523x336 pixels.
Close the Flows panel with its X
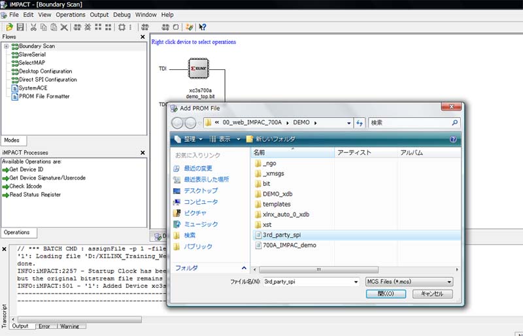coord(143,37)
